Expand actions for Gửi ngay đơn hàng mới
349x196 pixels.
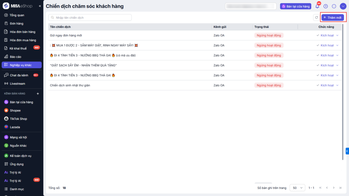337,35
